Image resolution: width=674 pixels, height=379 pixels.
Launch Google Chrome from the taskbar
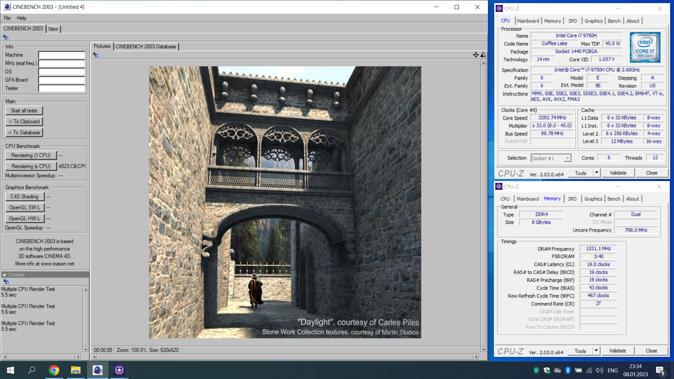tap(54, 370)
